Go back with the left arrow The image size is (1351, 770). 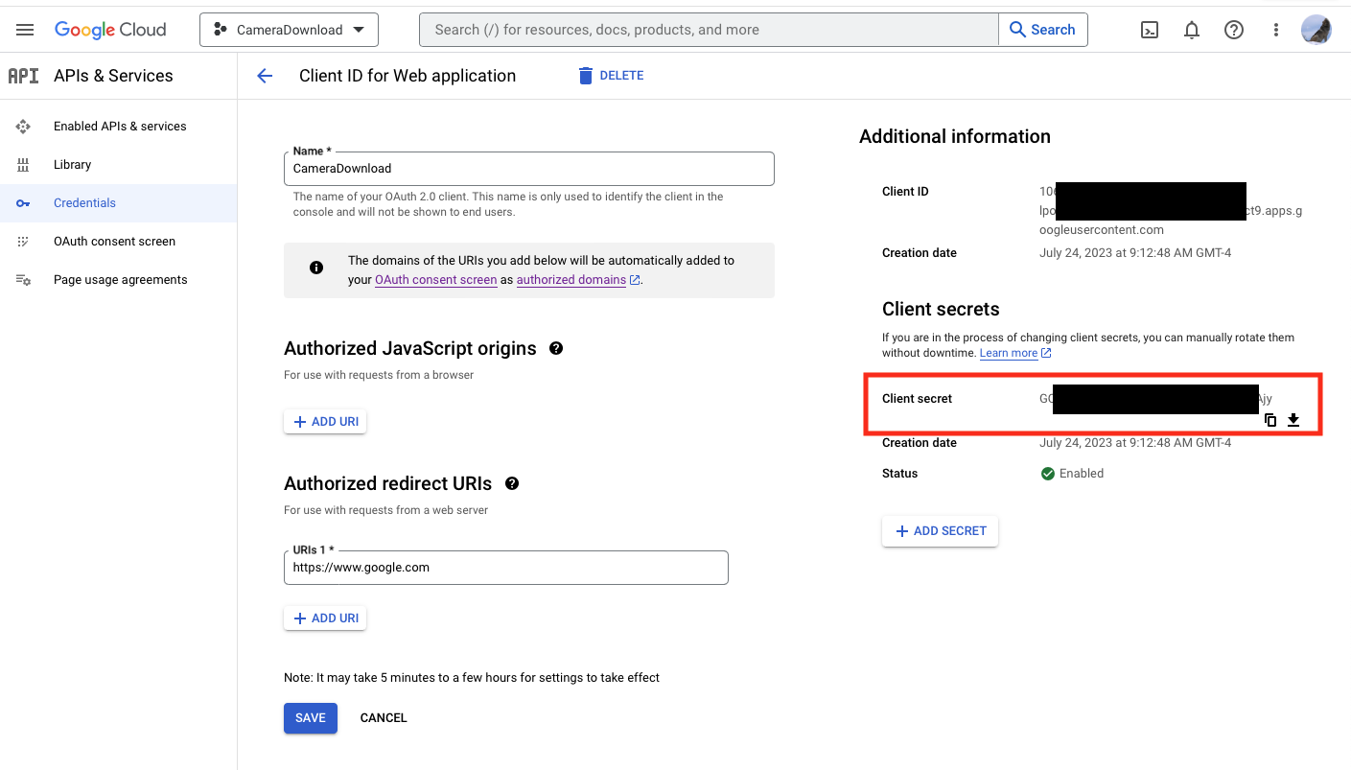click(x=265, y=76)
